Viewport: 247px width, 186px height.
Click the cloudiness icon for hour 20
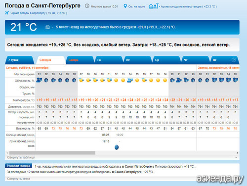[x=172, y=80]
